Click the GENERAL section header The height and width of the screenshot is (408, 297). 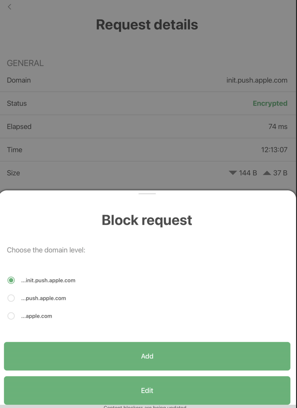[25, 63]
